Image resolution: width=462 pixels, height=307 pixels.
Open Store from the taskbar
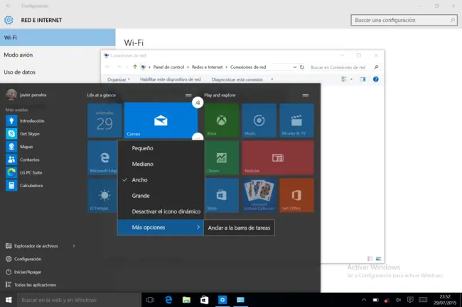204,300
